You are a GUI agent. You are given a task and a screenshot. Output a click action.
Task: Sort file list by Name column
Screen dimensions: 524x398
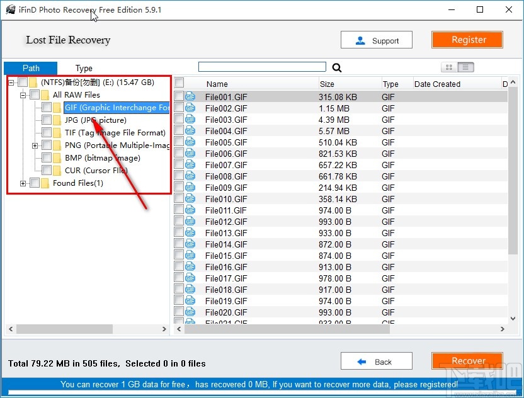[217, 84]
